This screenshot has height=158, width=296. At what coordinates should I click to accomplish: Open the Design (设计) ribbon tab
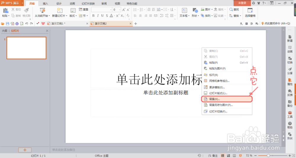[x=59, y=3]
